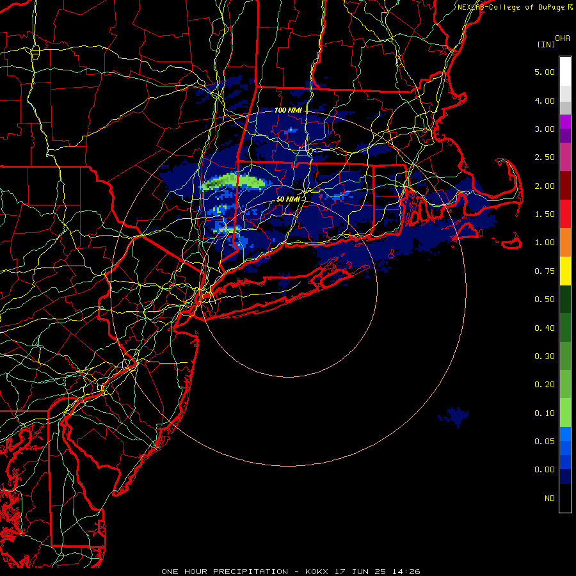Click the 2.50 legend value

tap(545, 157)
